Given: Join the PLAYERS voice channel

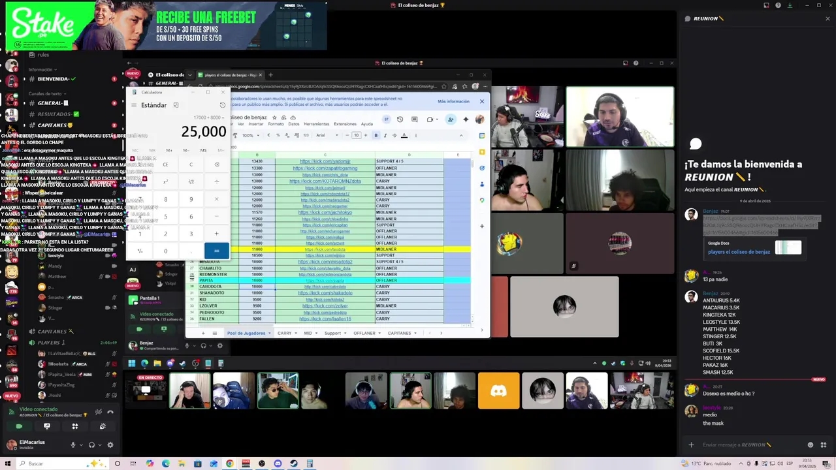Looking at the screenshot, I should pos(49,343).
